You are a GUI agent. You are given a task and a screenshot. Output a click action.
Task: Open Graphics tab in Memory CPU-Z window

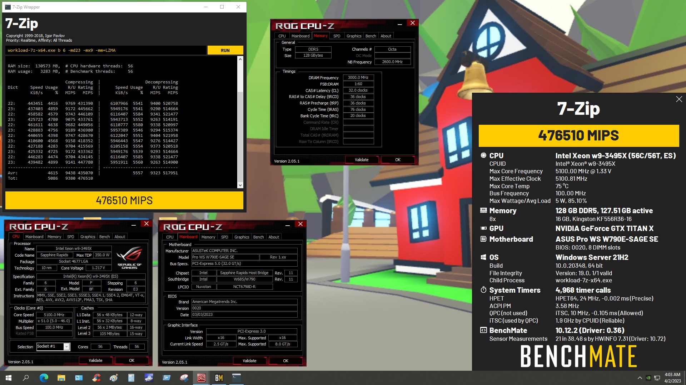click(354, 36)
